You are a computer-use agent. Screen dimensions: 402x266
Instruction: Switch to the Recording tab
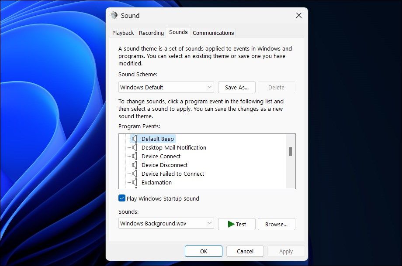151,33
